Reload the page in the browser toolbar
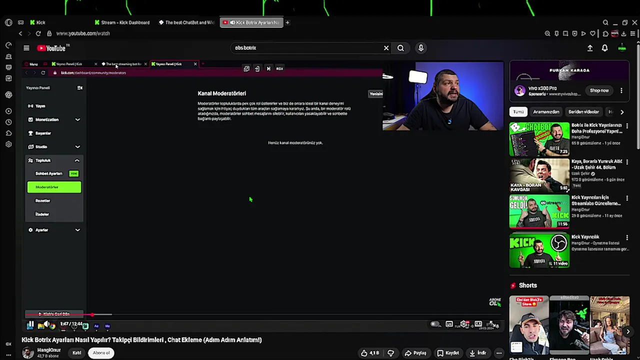 pos(38,33)
